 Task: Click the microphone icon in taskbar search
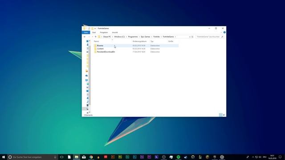pos(55,157)
